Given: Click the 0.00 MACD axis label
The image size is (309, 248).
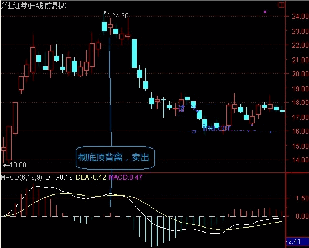Looking at the screenshot, I should pyautogui.click(x=302, y=216).
